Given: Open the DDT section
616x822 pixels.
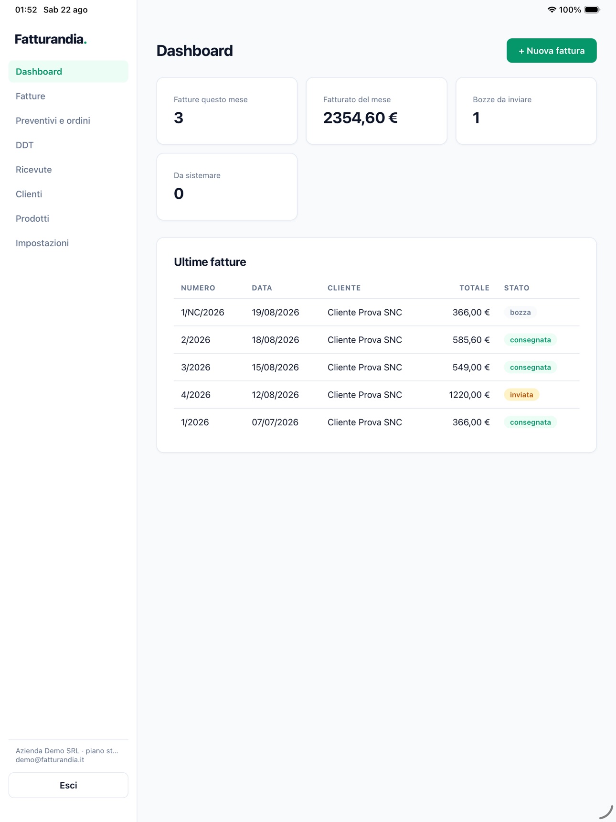Looking at the screenshot, I should [x=68, y=145].
